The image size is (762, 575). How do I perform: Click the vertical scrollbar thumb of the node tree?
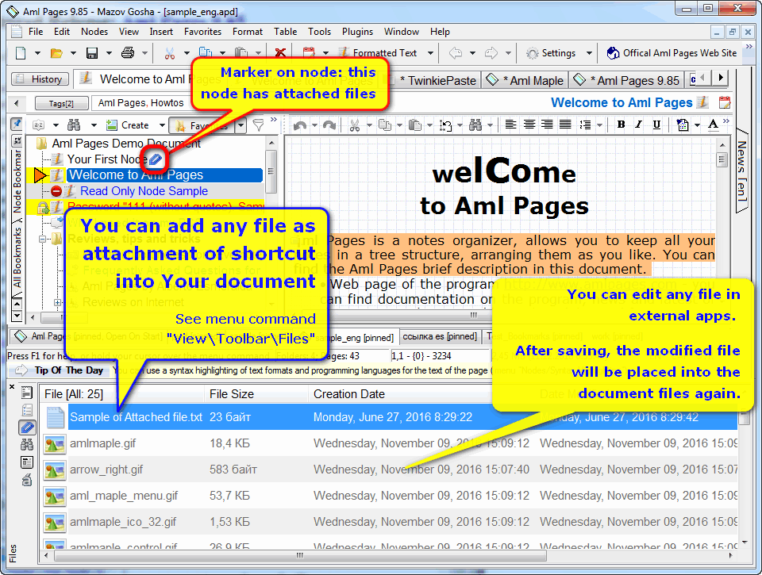click(x=271, y=171)
